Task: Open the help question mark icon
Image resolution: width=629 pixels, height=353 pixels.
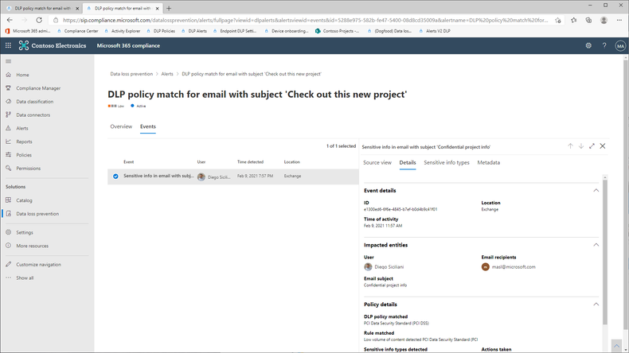Action: pyautogui.click(x=604, y=45)
